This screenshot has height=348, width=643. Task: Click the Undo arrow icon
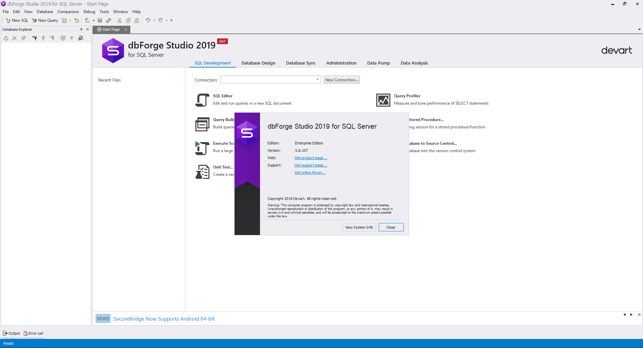point(148,20)
